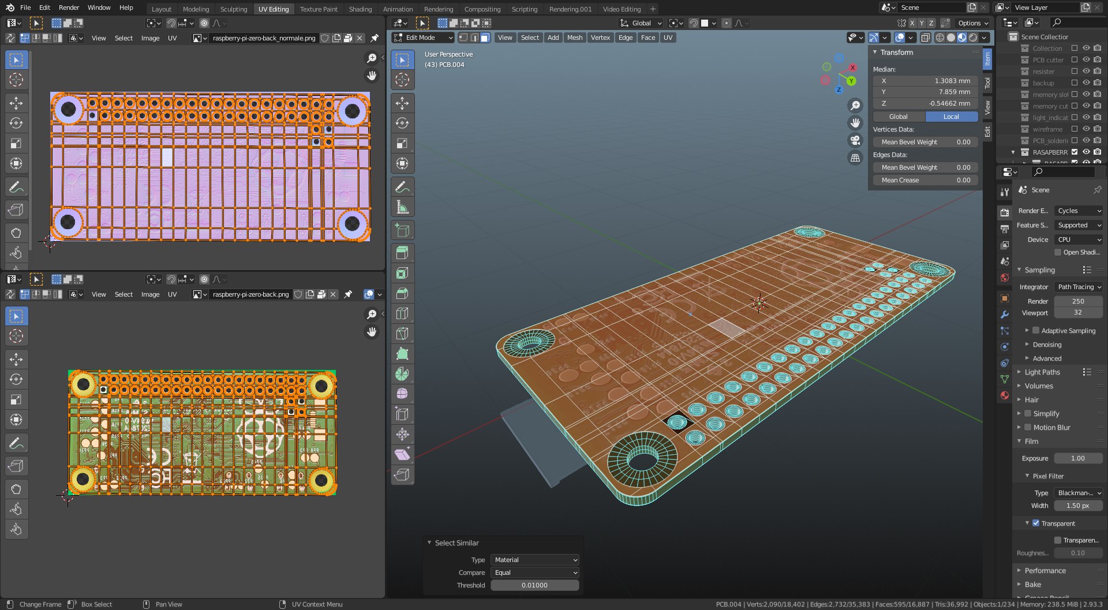This screenshot has width=1108, height=610.
Task: Open the Tool sidebar tab
Action: tap(987, 83)
